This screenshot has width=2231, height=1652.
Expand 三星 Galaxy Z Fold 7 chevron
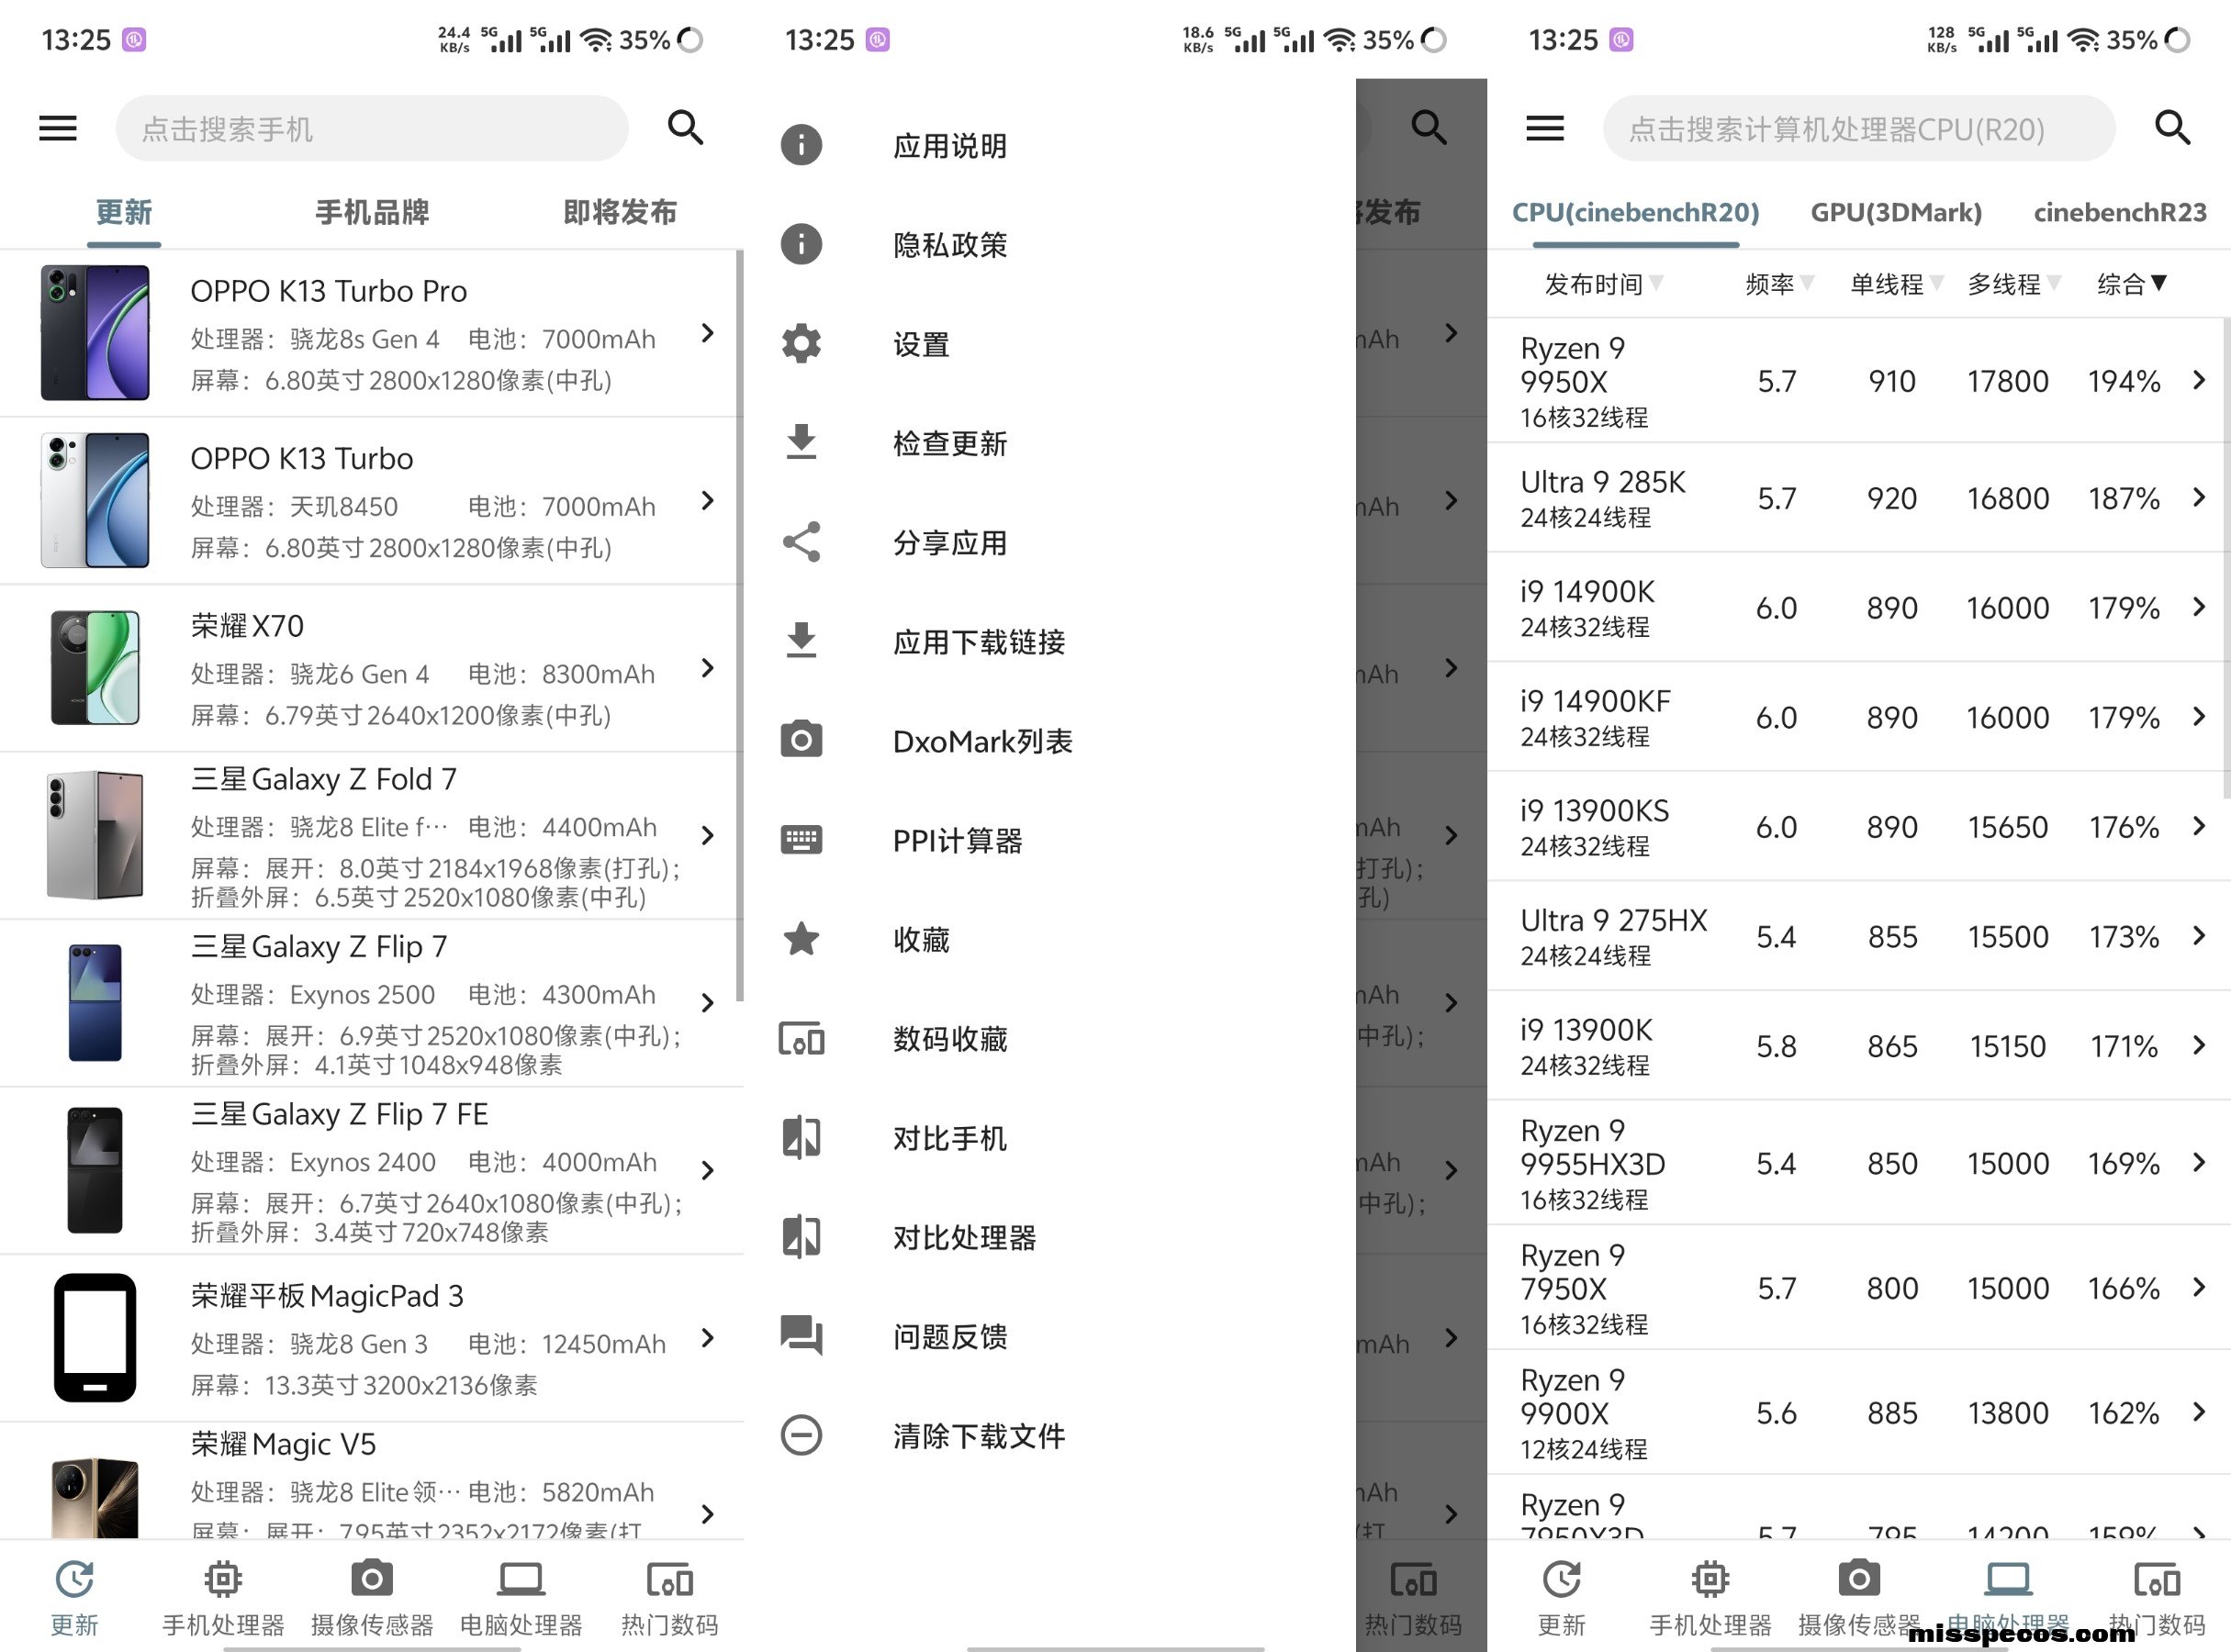tap(707, 835)
